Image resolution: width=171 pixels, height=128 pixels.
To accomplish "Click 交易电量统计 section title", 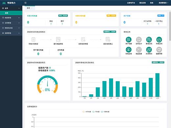I will [32, 107].
